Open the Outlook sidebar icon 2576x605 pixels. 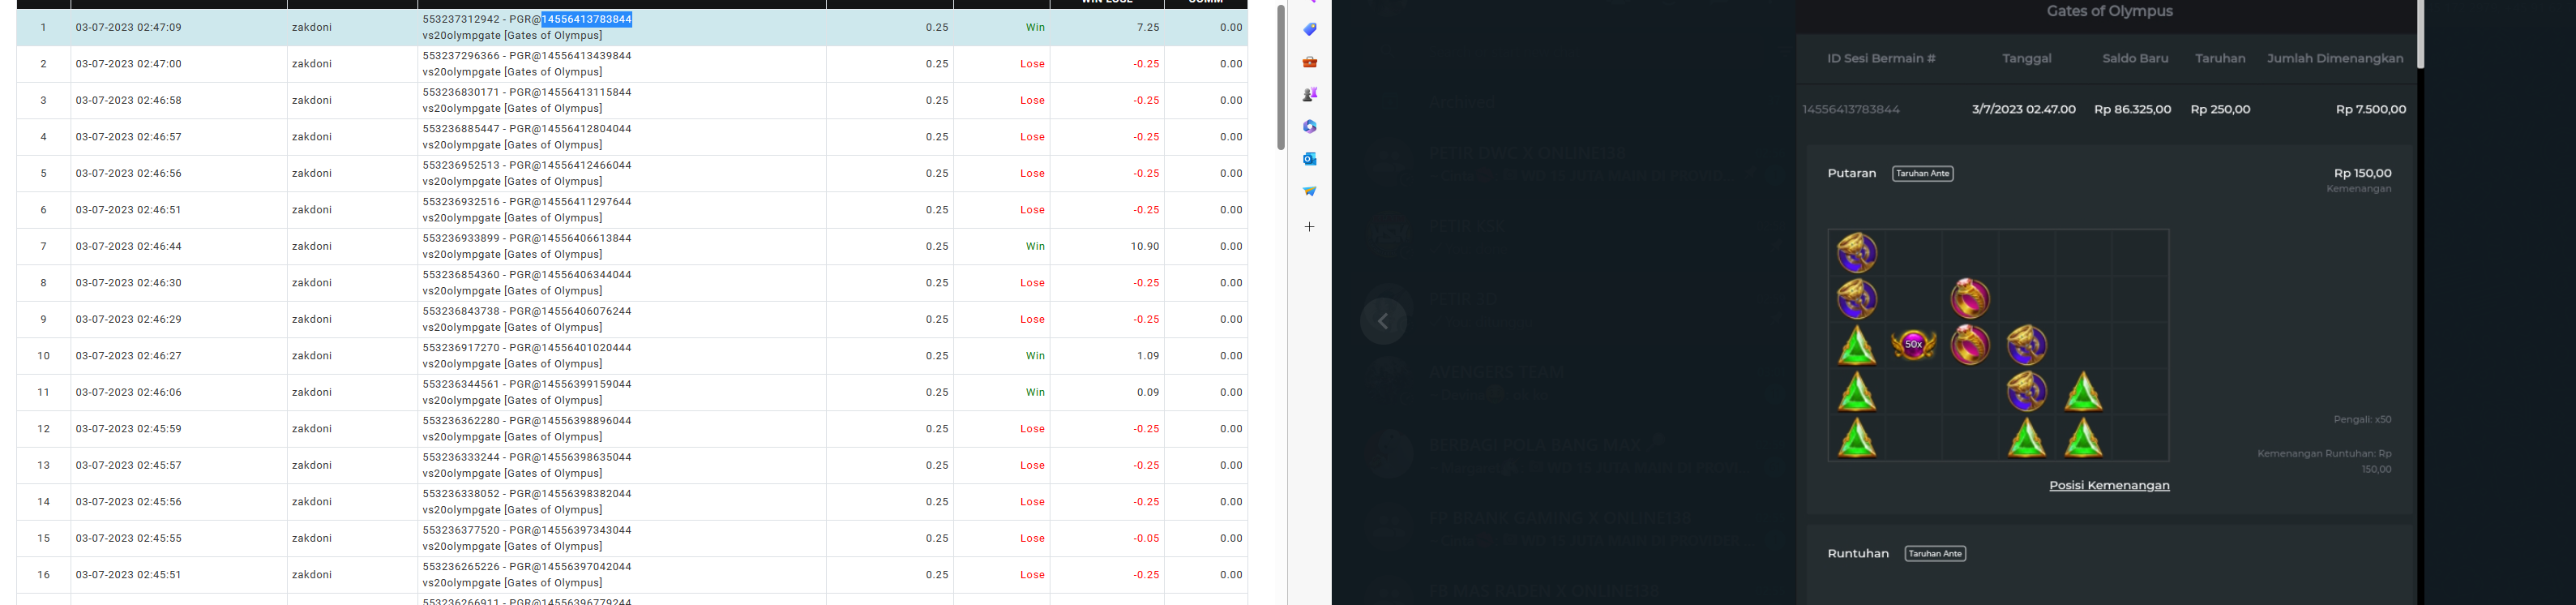pos(1309,159)
